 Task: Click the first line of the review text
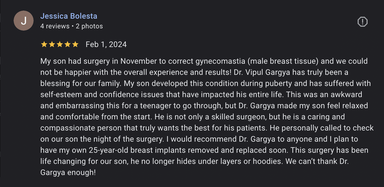(204, 61)
